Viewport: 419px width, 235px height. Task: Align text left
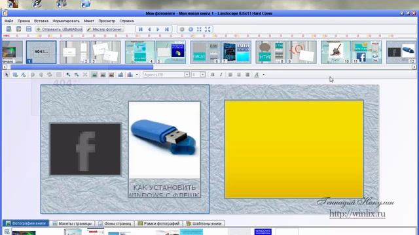(x=230, y=75)
